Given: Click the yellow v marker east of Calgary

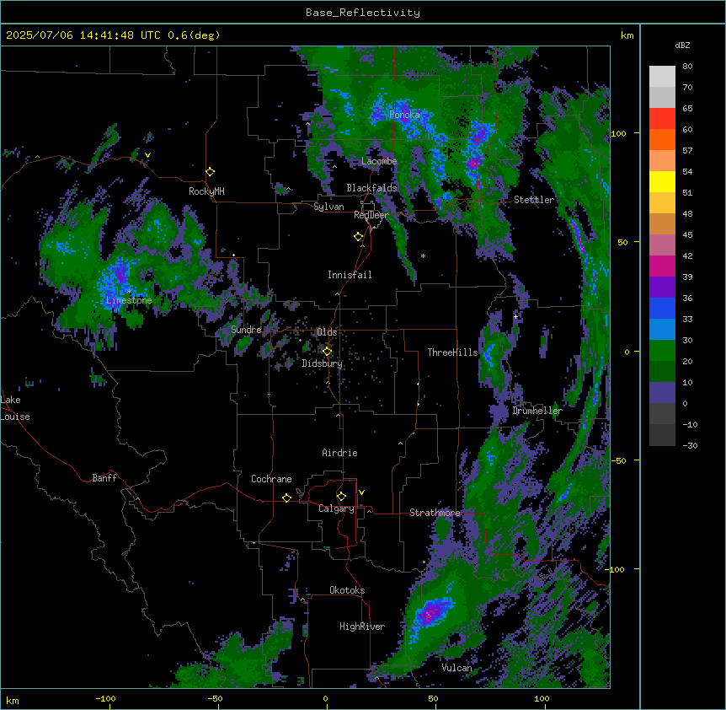Looking at the screenshot, I should 361,492.
